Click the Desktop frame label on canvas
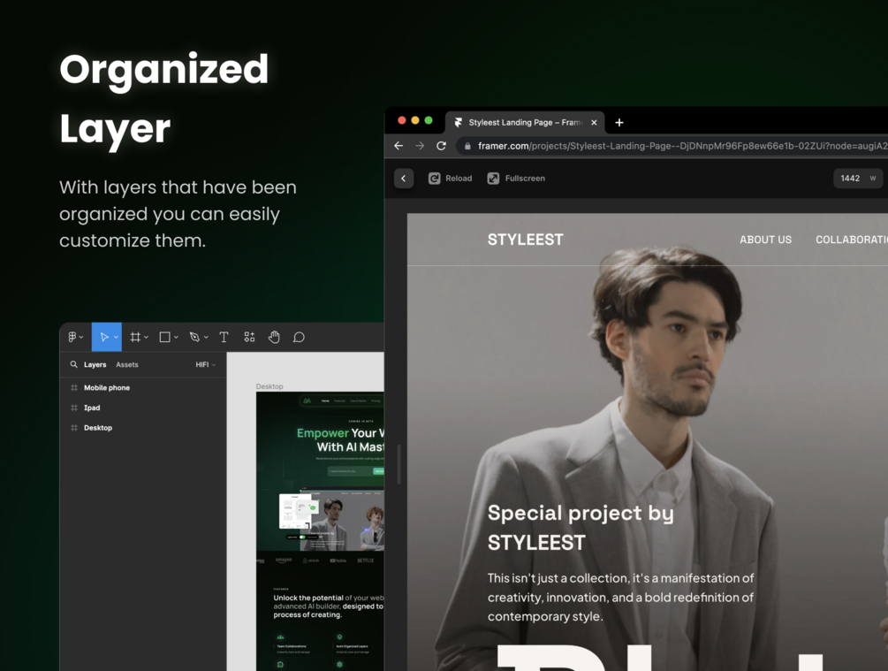Viewport: 888px width, 671px height. tap(269, 386)
